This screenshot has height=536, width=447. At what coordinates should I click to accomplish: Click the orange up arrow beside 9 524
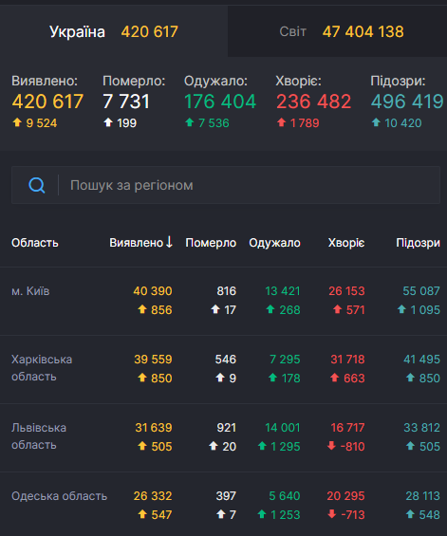(x=17, y=122)
